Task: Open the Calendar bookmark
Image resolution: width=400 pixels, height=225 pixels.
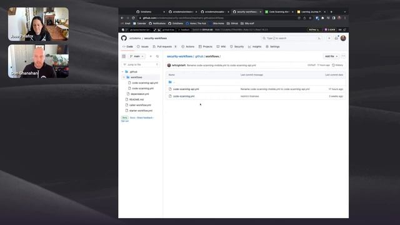Action: point(139,24)
